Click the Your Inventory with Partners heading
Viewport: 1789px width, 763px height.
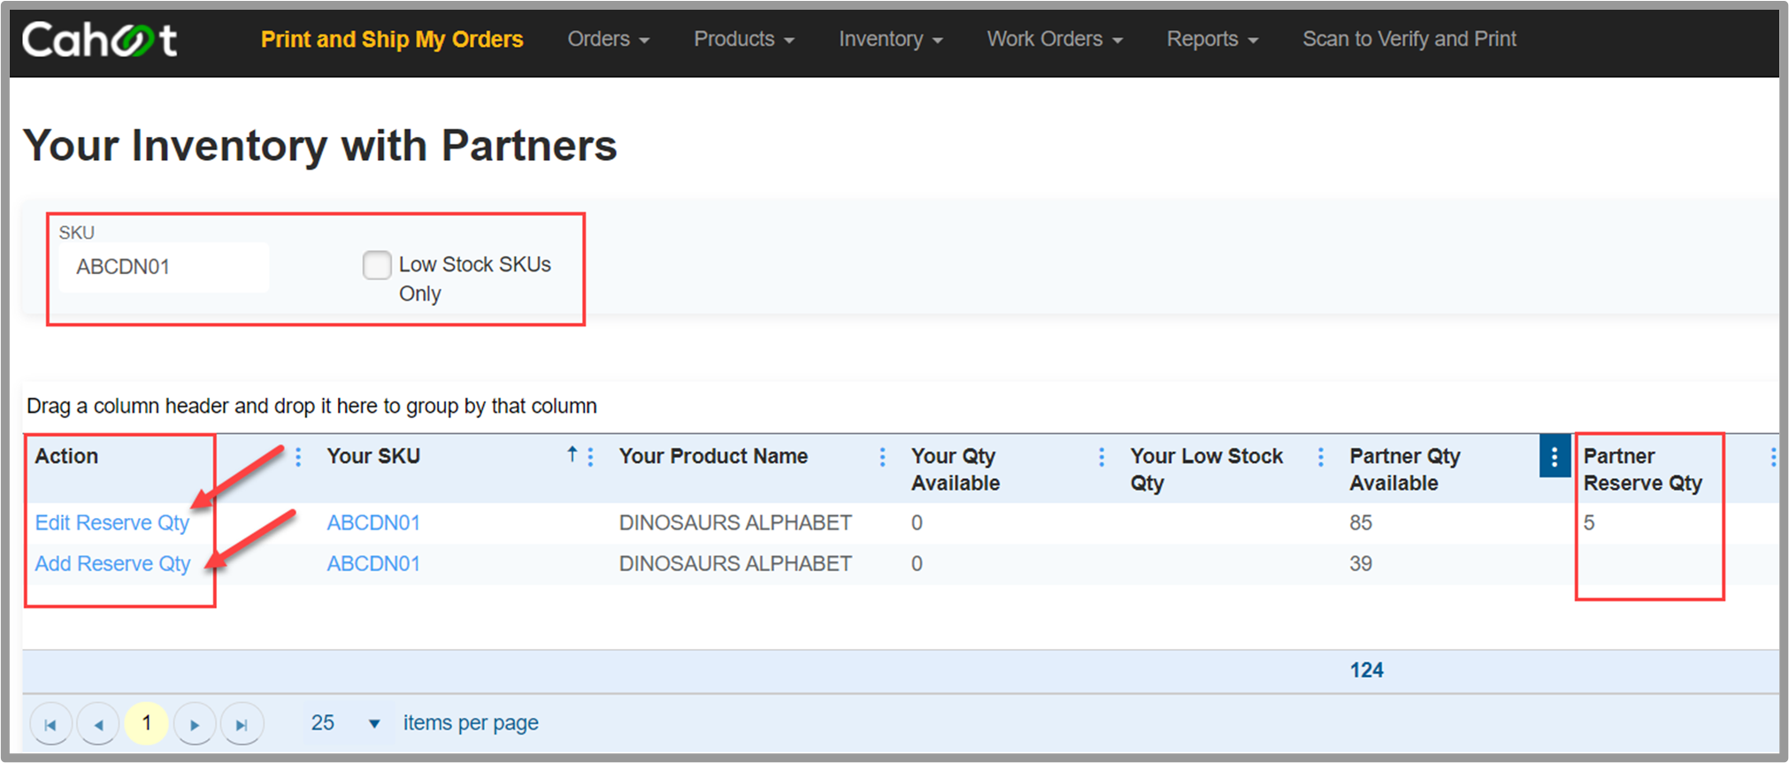[x=319, y=146]
